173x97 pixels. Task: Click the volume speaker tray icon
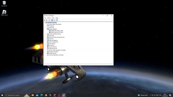[155, 95]
